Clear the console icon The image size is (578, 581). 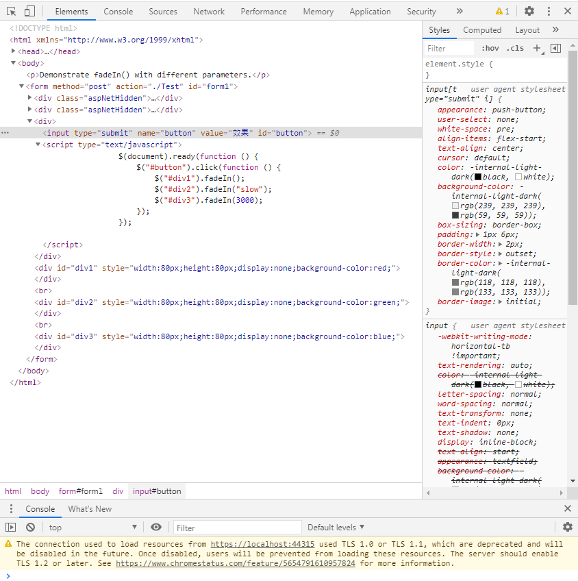30,527
